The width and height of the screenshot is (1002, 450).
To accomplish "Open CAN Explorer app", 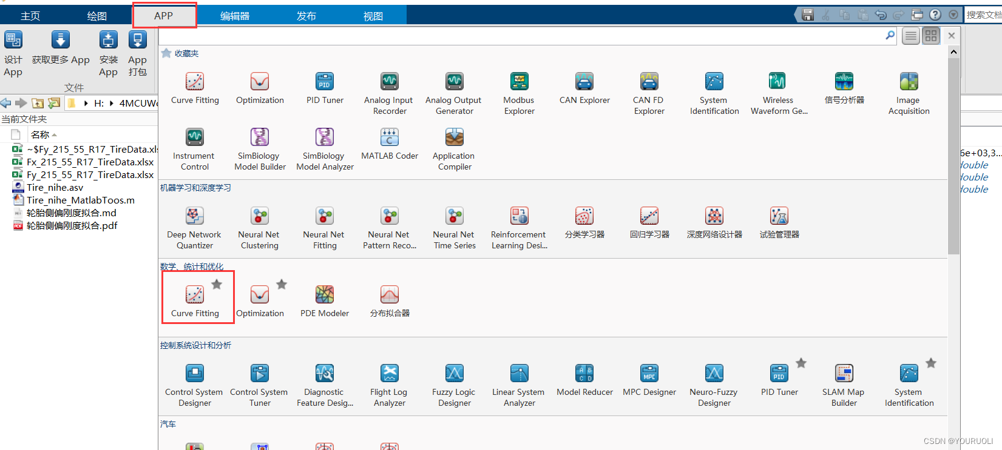I will pyautogui.click(x=584, y=88).
